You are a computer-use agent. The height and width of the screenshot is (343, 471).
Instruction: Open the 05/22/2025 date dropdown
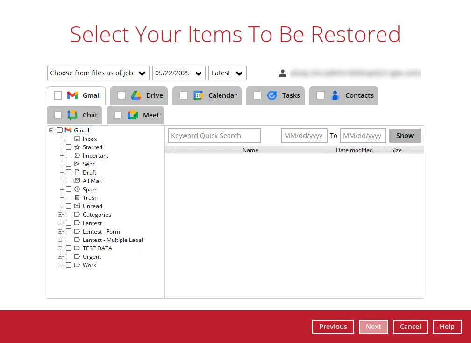178,73
